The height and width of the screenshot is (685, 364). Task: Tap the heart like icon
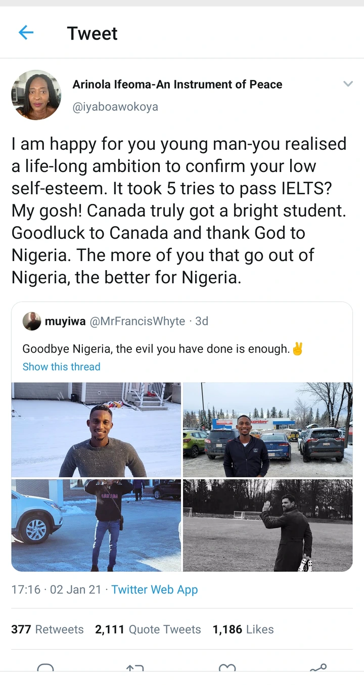click(227, 668)
